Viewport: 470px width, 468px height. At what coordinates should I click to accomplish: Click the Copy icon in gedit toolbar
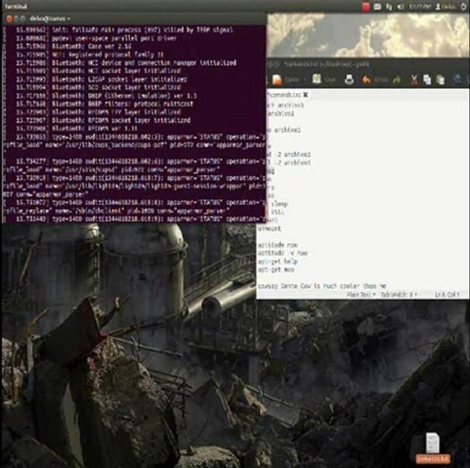427,80
